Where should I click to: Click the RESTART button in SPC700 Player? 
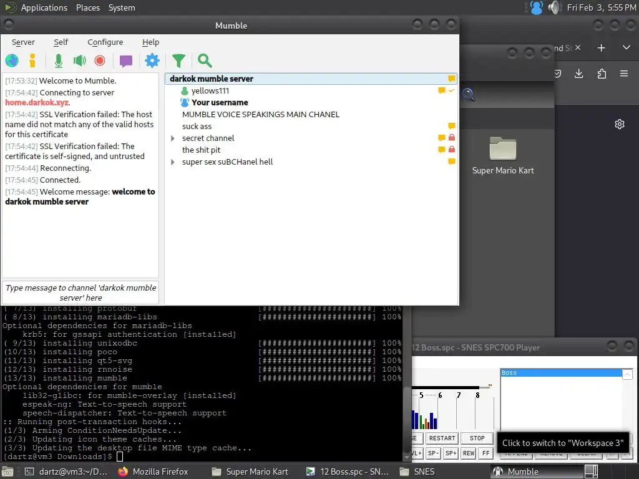[x=442, y=438]
